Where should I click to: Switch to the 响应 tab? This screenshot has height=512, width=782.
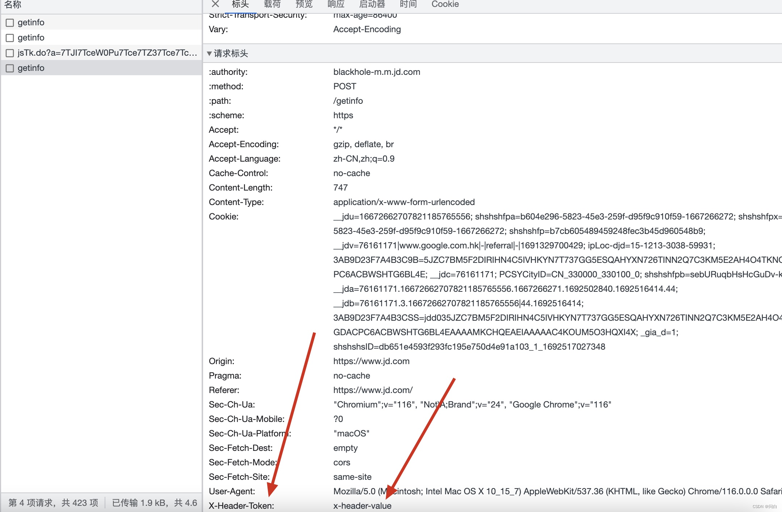(336, 4)
